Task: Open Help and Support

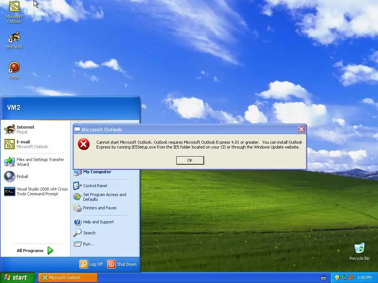Action: (98, 221)
